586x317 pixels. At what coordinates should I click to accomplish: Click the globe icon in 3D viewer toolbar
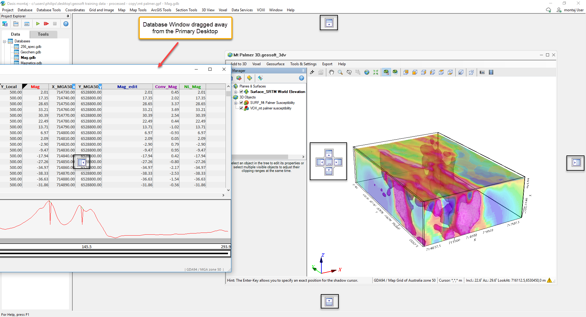367,72
